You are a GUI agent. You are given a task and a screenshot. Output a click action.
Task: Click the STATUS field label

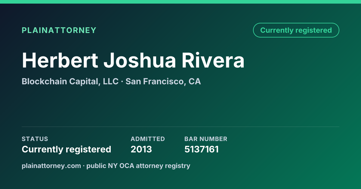[x=35, y=139]
